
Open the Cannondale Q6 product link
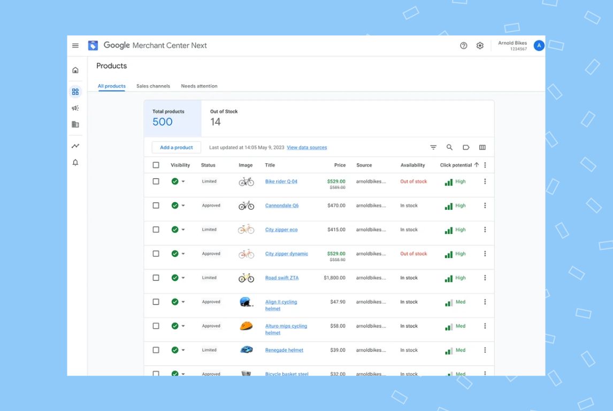pos(282,205)
